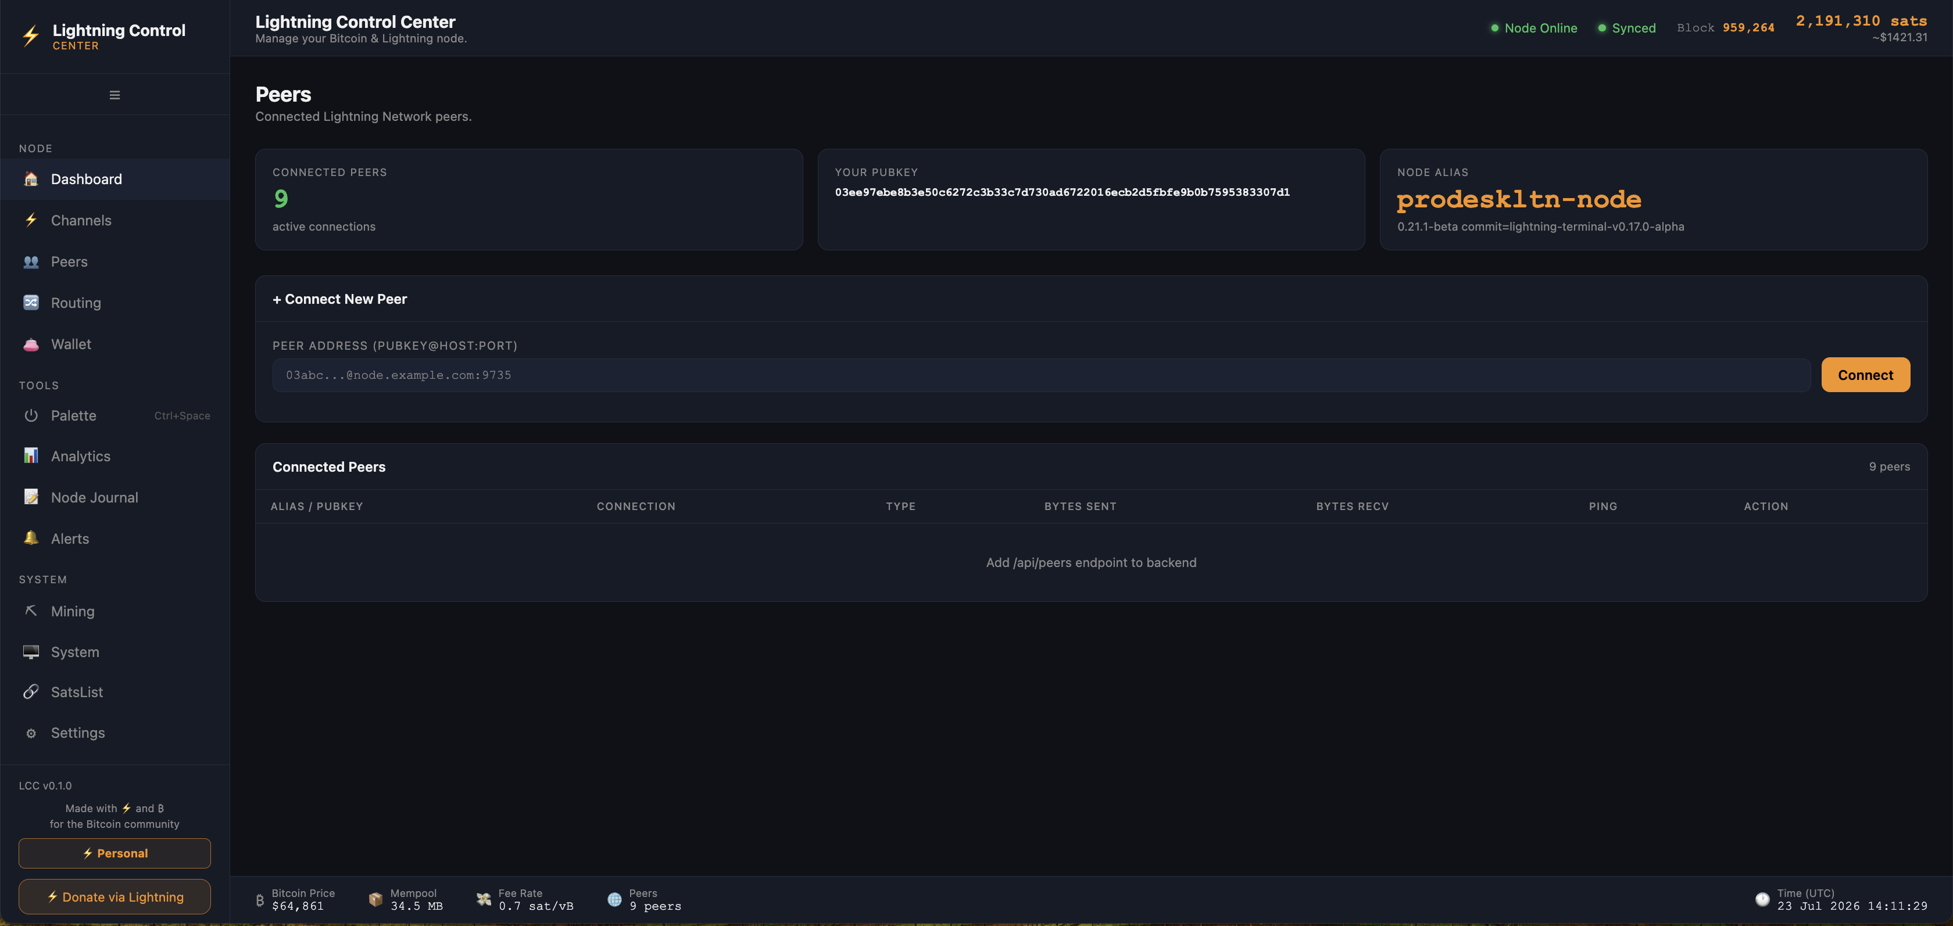Click the Wallet purse icon
1953x926 pixels.
[31, 344]
